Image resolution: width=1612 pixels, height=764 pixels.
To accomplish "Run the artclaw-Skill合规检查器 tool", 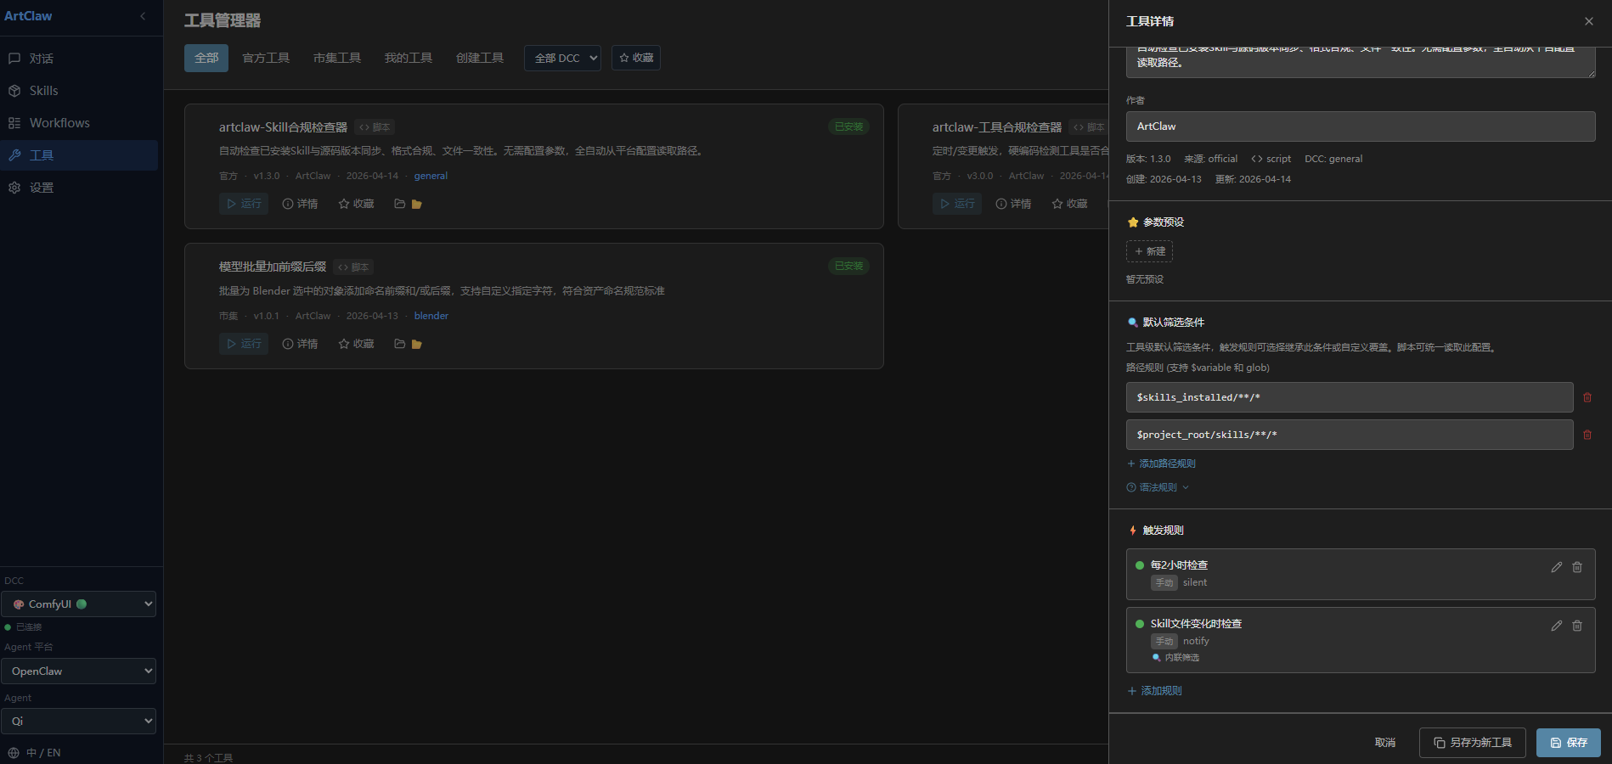I will point(244,204).
